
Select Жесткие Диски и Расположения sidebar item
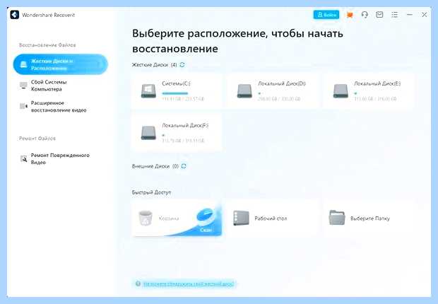(60, 64)
